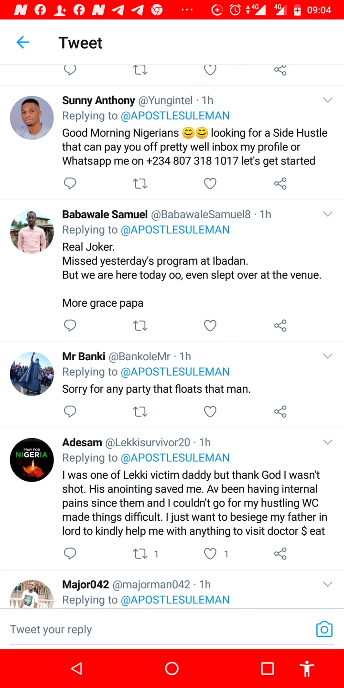The height and width of the screenshot is (688, 344).
Task: Expand options chevron on Sunny Anthony's tweet
Action: pyautogui.click(x=327, y=100)
